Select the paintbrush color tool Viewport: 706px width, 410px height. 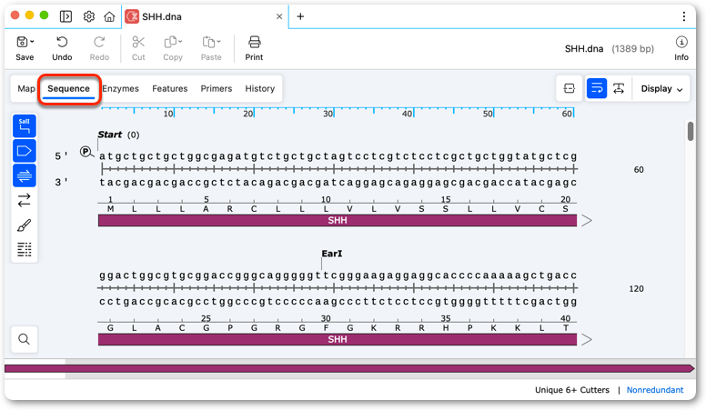click(x=25, y=225)
